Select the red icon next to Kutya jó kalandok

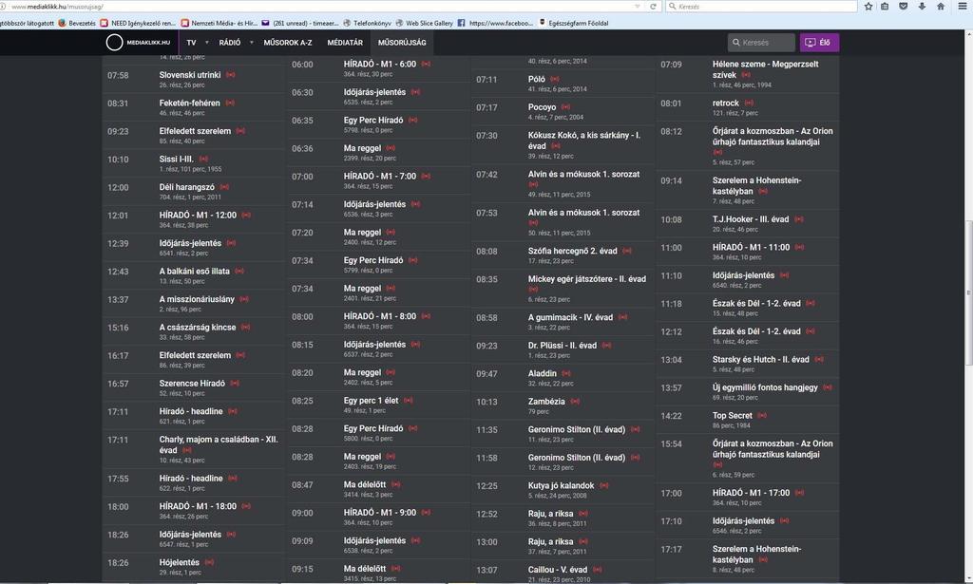coord(603,486)
